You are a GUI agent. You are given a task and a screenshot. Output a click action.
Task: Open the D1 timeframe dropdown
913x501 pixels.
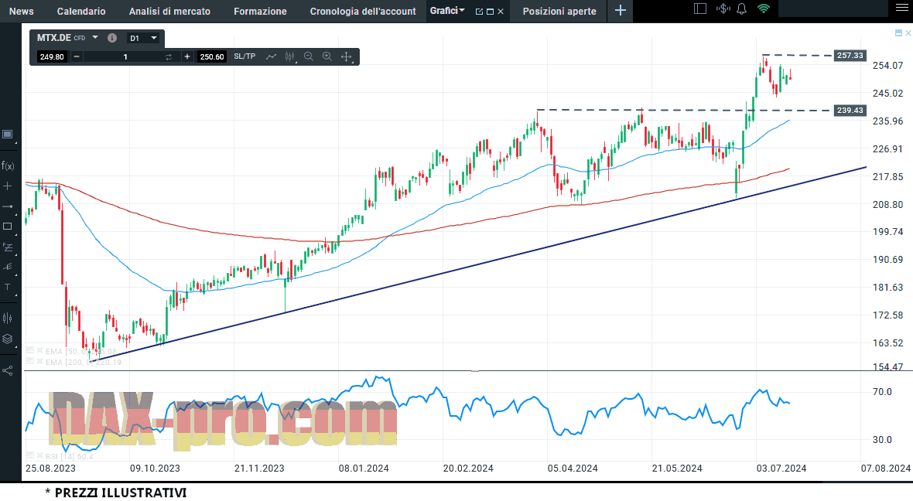[x=143, y=39]
